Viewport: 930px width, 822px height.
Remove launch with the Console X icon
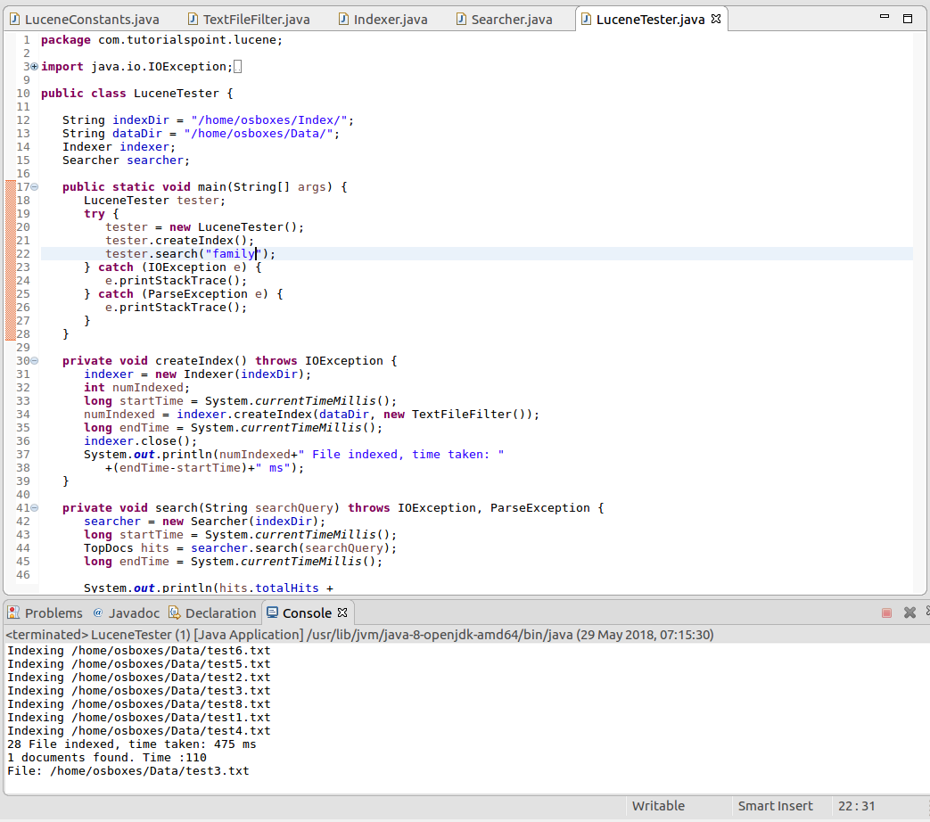909,612
